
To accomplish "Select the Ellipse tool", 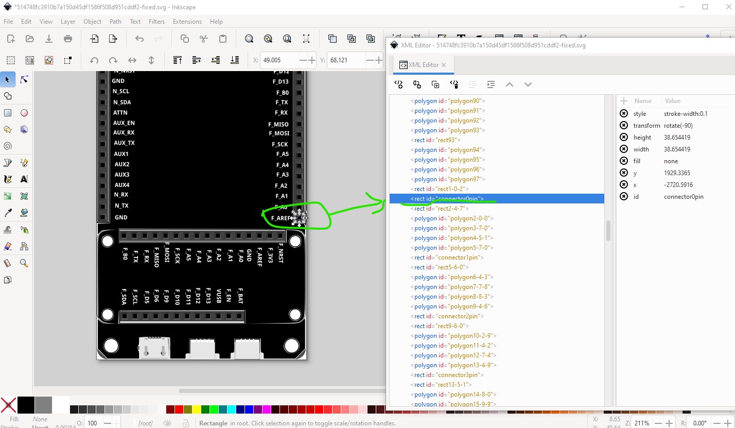I will 24,113.
